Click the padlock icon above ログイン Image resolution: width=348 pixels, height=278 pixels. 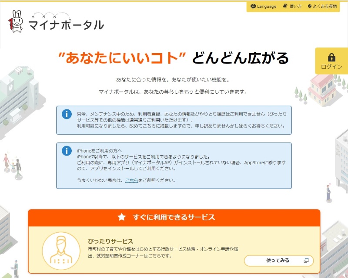[x=331, y=57]
